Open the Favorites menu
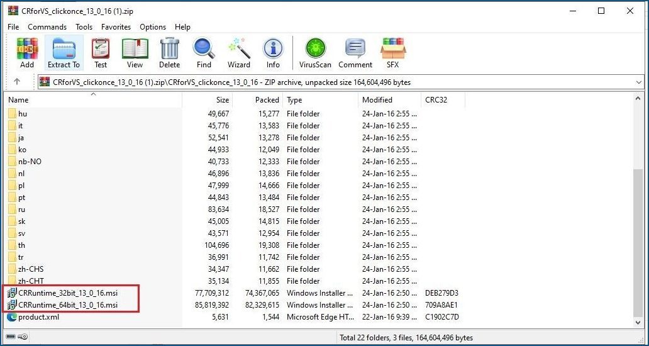 click(x=116, y=27)
